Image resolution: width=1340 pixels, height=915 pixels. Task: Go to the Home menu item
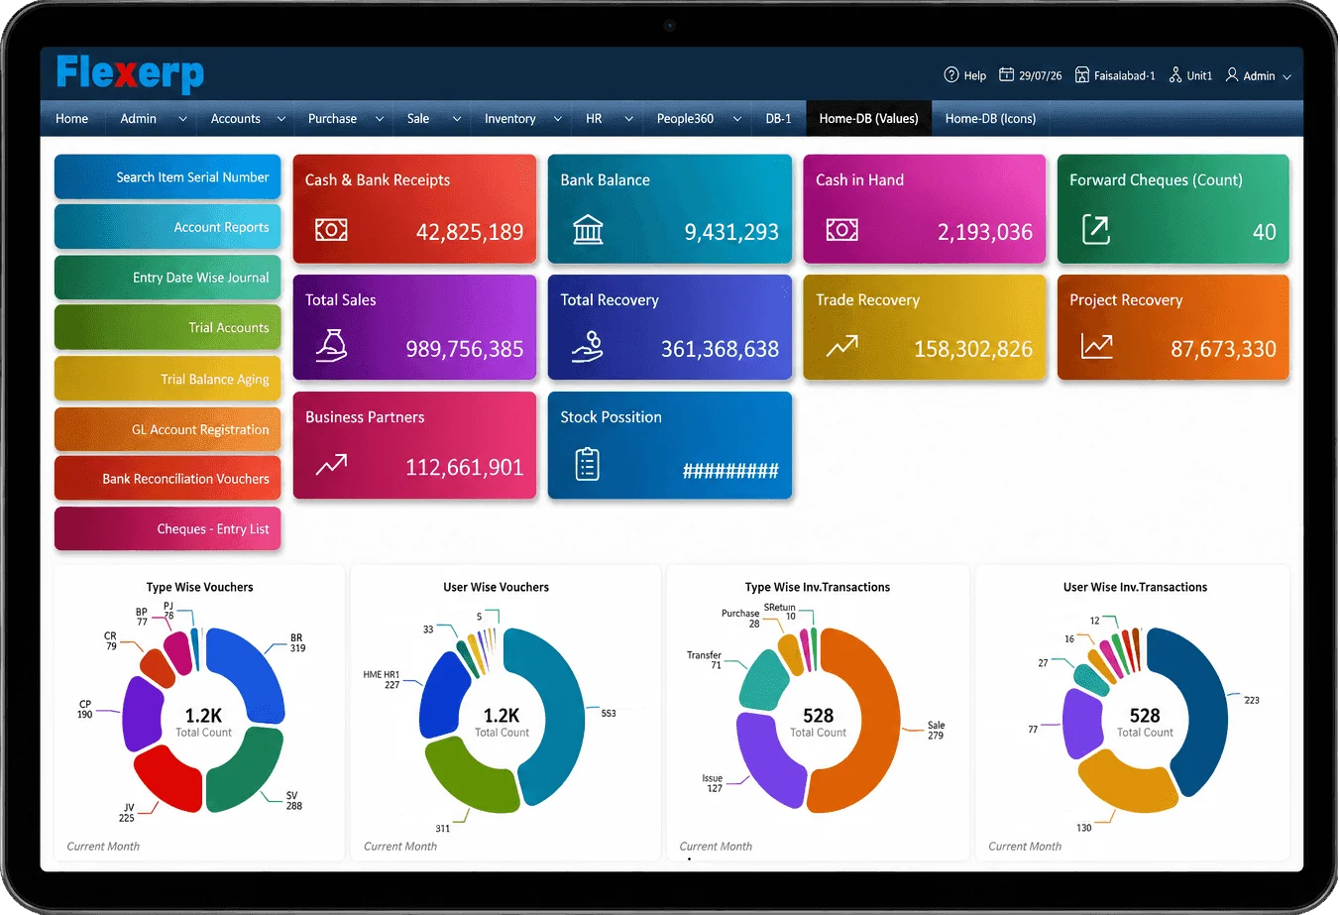coord(72,119)
